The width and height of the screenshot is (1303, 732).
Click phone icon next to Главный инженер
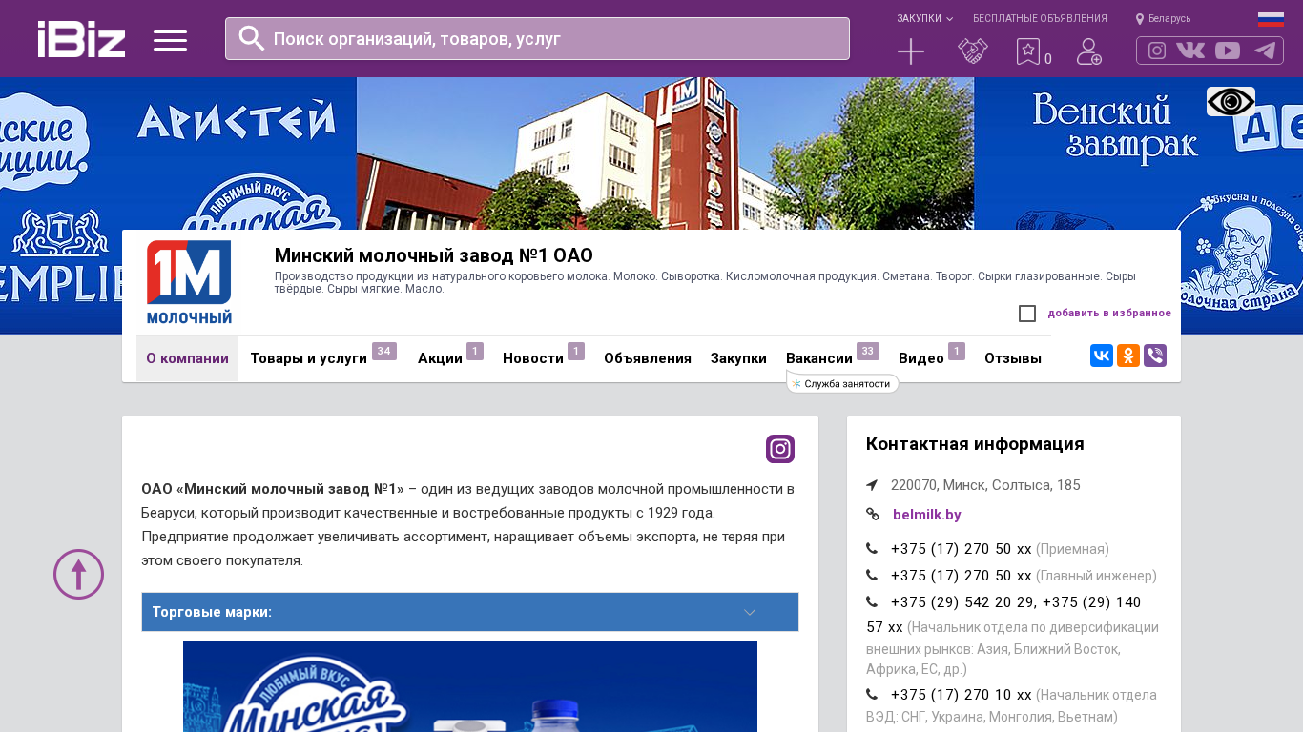click(x=872, y=576)
